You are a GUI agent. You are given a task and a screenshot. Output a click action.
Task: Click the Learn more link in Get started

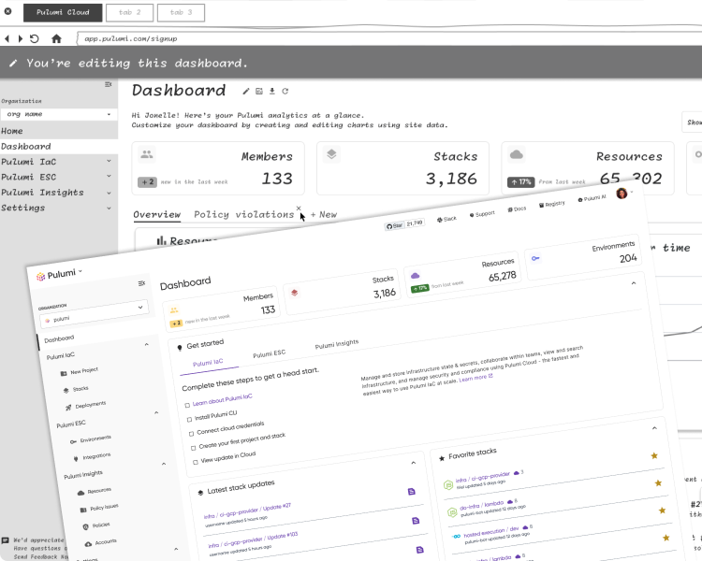coord(475,378)
